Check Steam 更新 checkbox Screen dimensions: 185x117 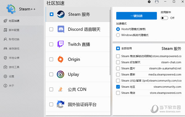[x=118, y=75]
